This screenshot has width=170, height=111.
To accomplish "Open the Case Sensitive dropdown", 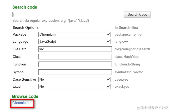I will click(74, 80).
